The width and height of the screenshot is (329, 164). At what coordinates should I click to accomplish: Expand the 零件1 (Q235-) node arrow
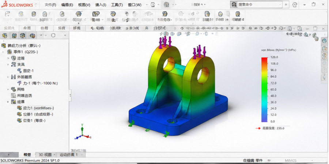3,52
